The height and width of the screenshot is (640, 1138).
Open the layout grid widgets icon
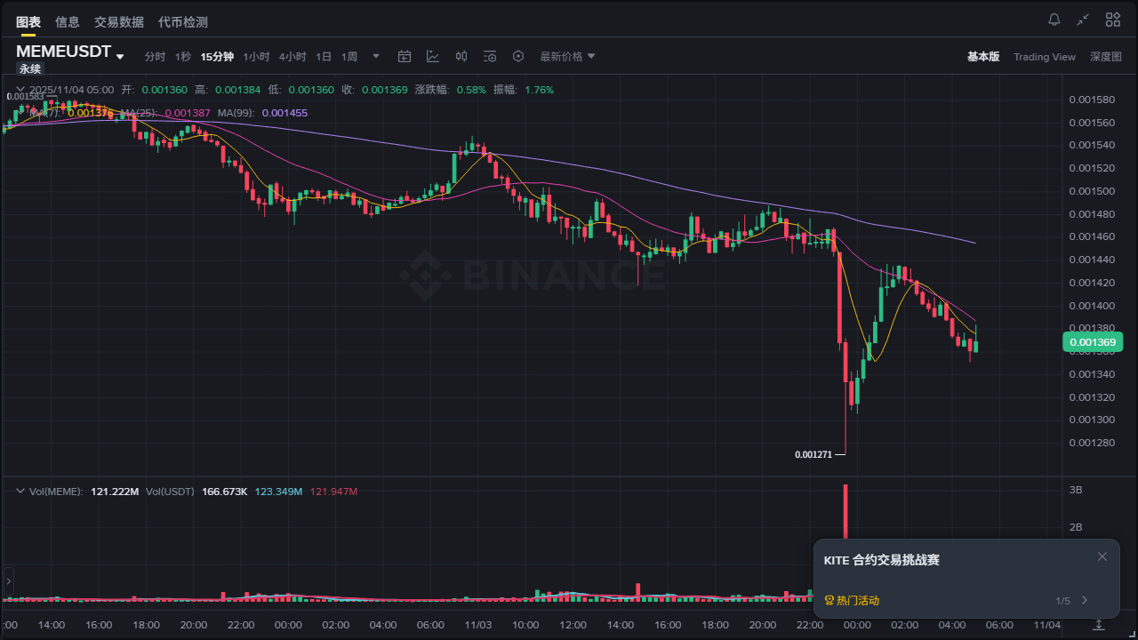click(x=1112, y=20)
